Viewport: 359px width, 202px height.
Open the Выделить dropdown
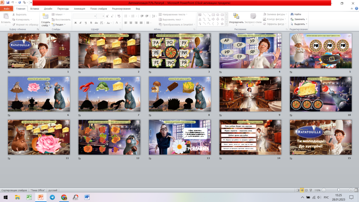click(x=299, y=24)
